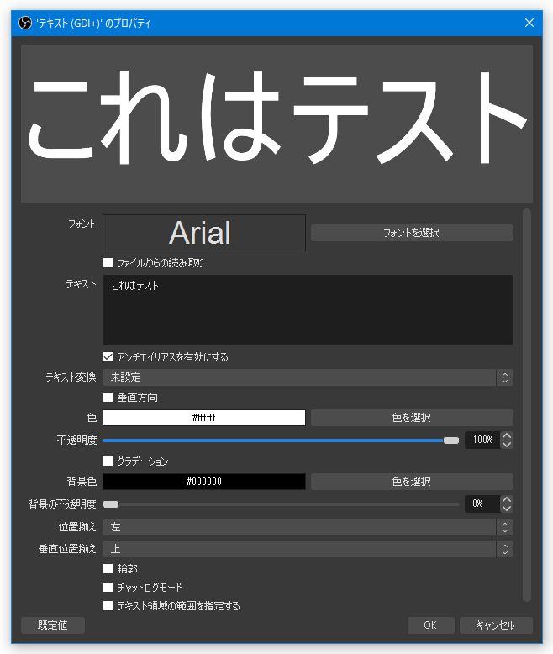Open the テキスト変換 dropdown
Screen dimensions: 553x654
(308, 377)
